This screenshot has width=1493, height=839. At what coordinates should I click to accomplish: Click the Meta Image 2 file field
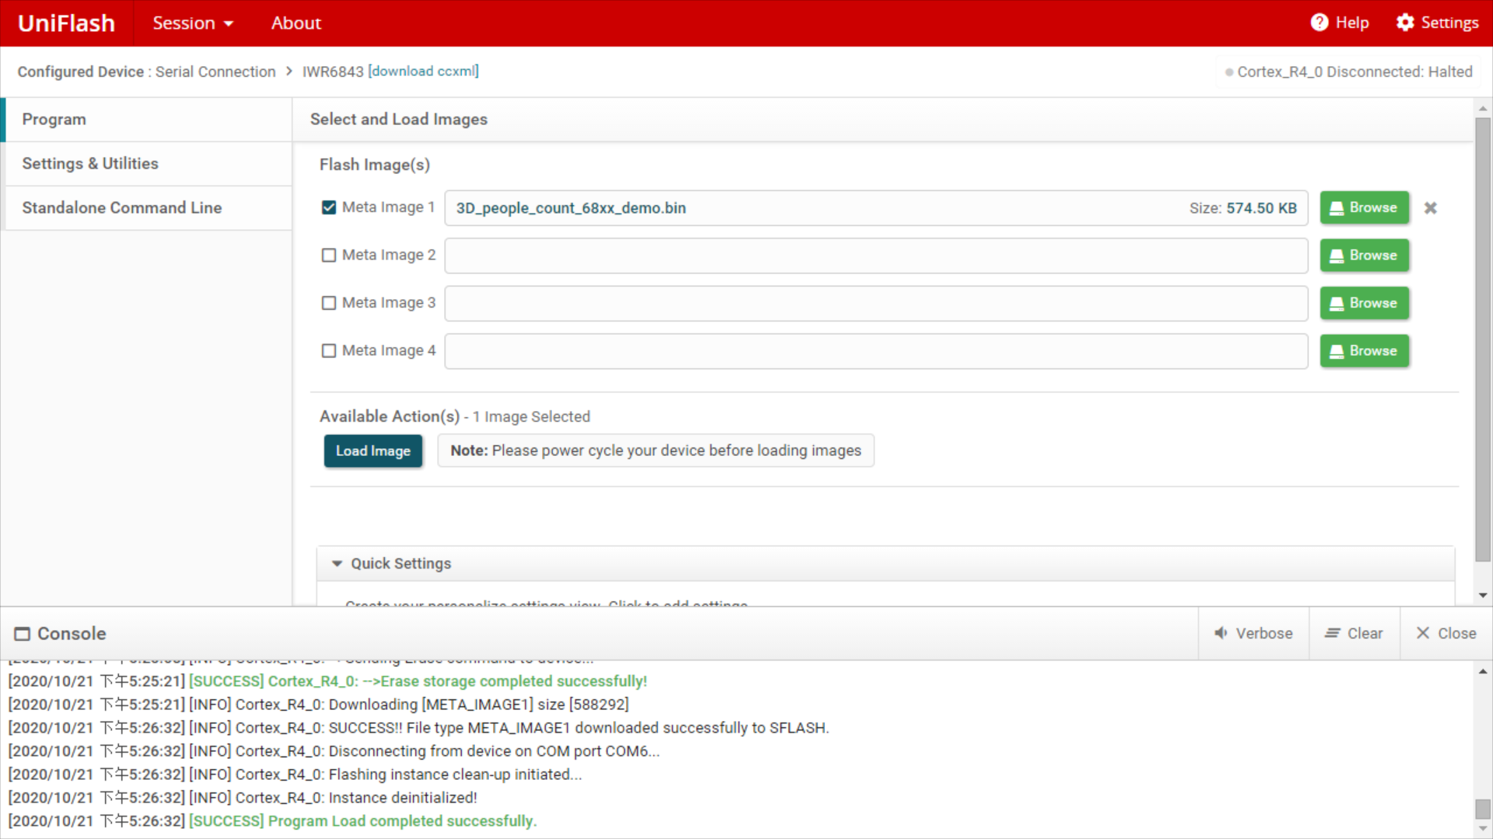point(876,256)
